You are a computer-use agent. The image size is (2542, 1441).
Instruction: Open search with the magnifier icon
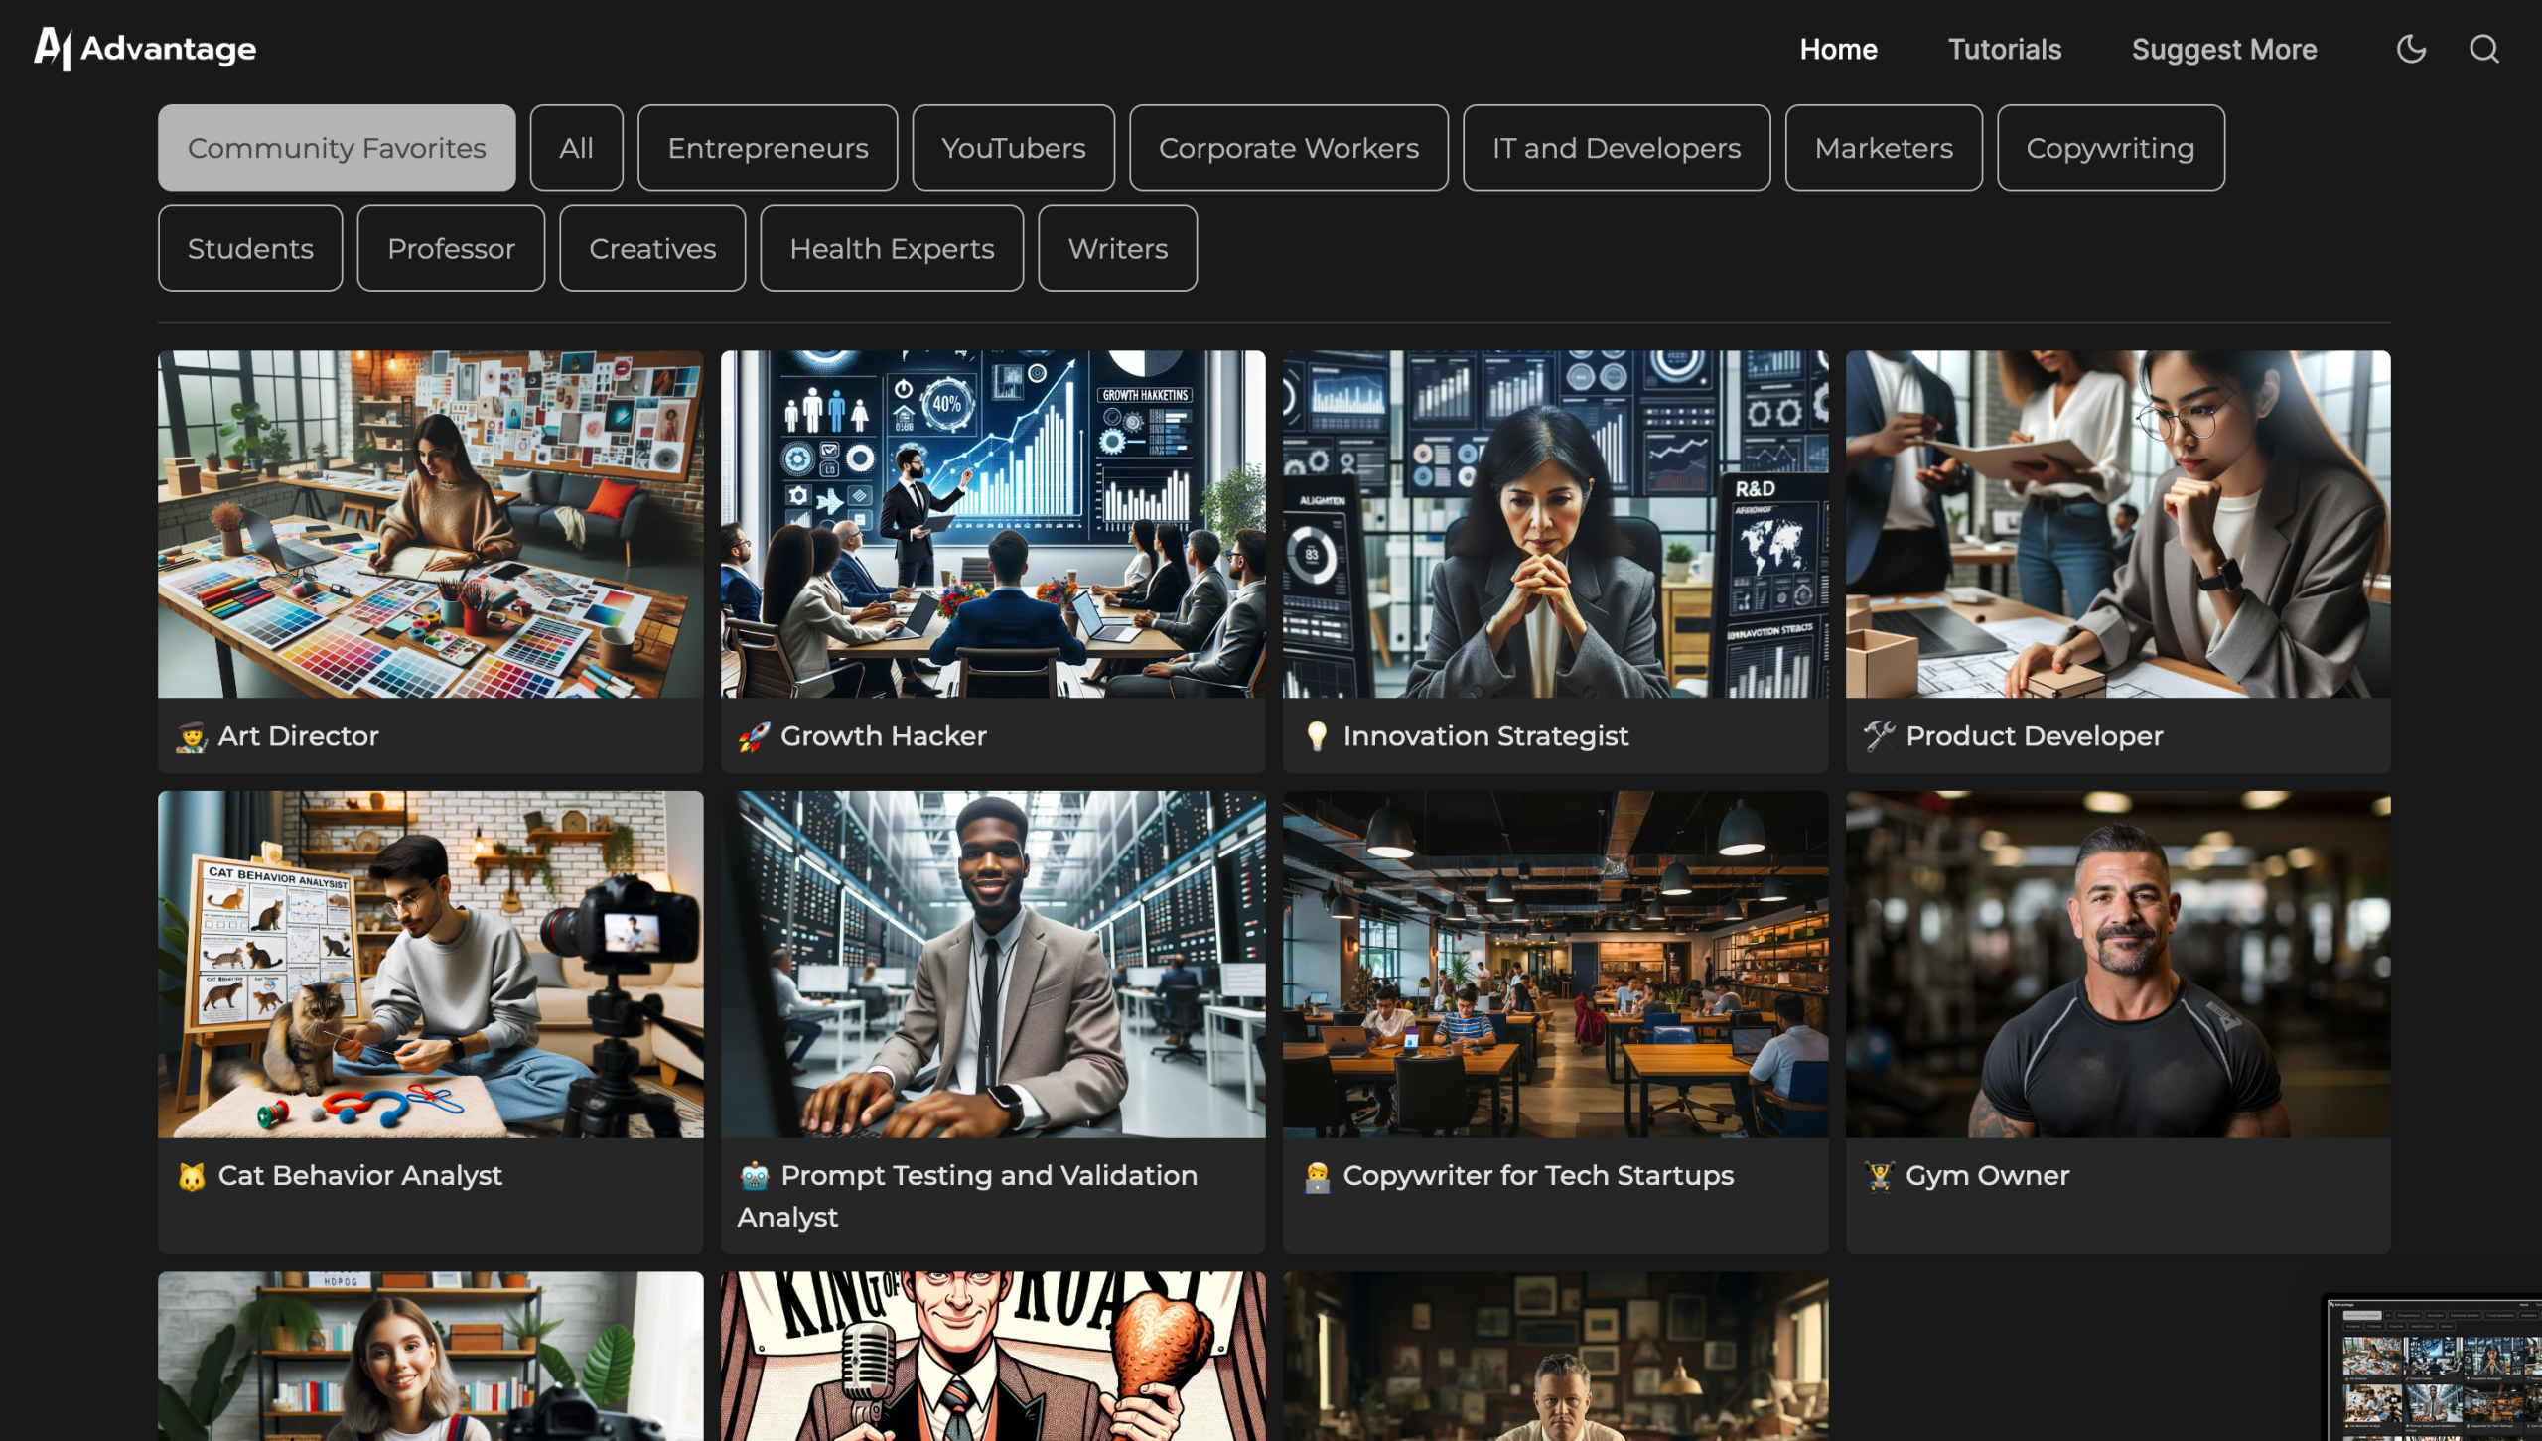(2483, 49)
